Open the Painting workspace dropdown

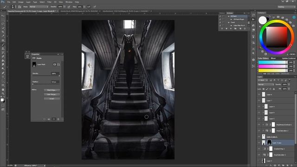tap(286, 7)
